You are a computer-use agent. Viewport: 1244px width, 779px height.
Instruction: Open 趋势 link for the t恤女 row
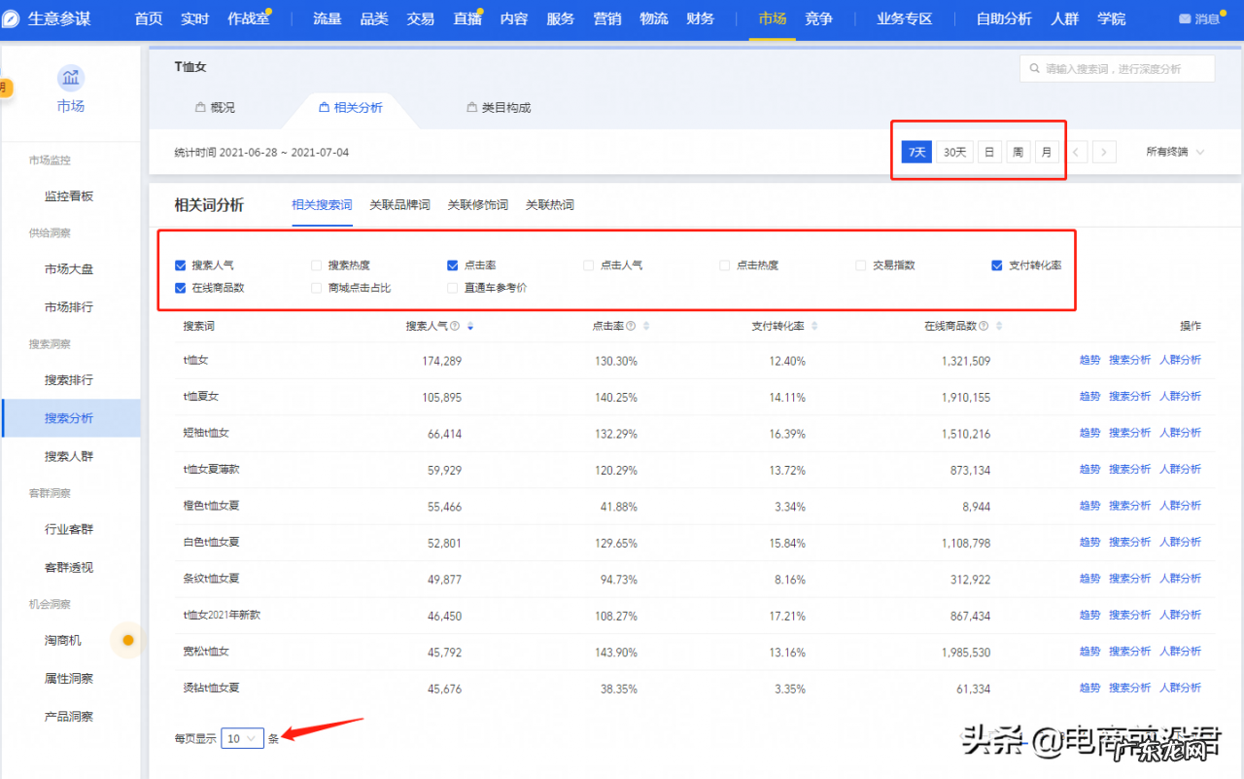coord(1088,359)
